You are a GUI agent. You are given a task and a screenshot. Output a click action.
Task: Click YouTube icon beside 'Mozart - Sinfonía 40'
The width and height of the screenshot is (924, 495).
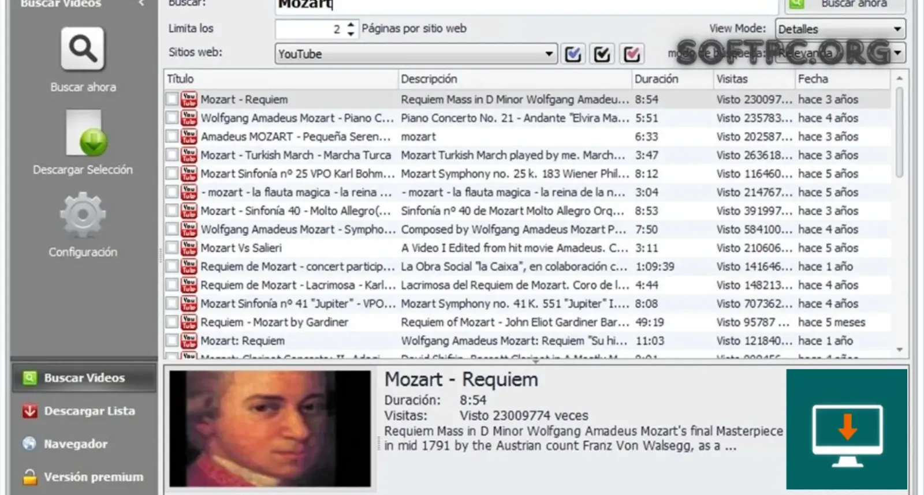189,211
